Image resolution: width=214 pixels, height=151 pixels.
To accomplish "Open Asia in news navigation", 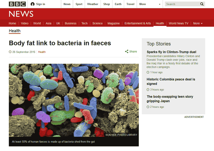I will (49, 23).
